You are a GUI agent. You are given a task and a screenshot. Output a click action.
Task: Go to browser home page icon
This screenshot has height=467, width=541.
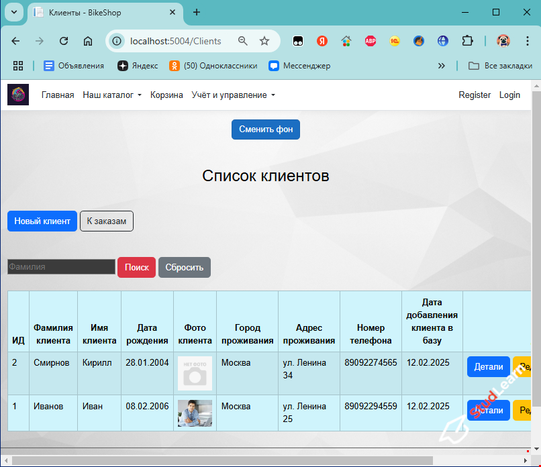pos(87,41)
